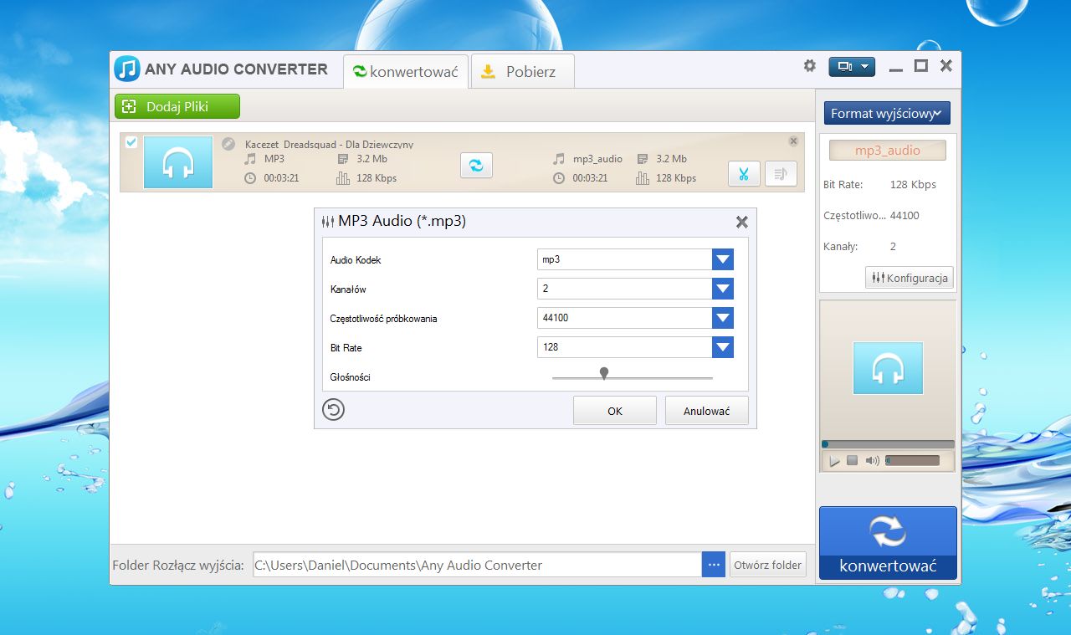Click the music tag edit icon in file row
Image resolution: width=1071 pixels, height=635 pixels.
tap(781, 173)
